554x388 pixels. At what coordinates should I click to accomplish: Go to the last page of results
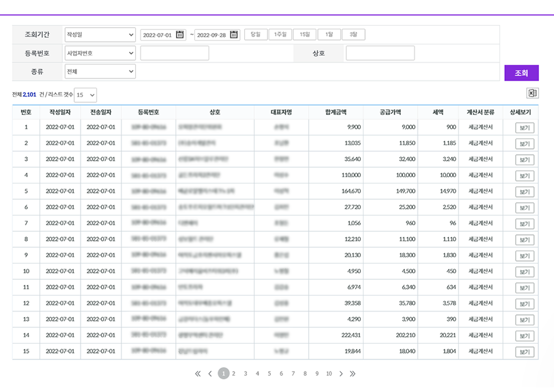[352, 374]
